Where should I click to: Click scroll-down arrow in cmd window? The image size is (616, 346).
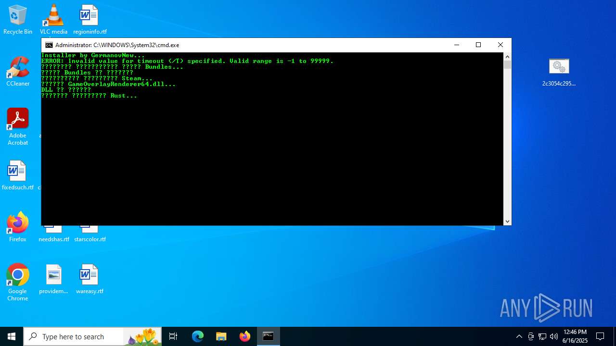tap(507, 221)
